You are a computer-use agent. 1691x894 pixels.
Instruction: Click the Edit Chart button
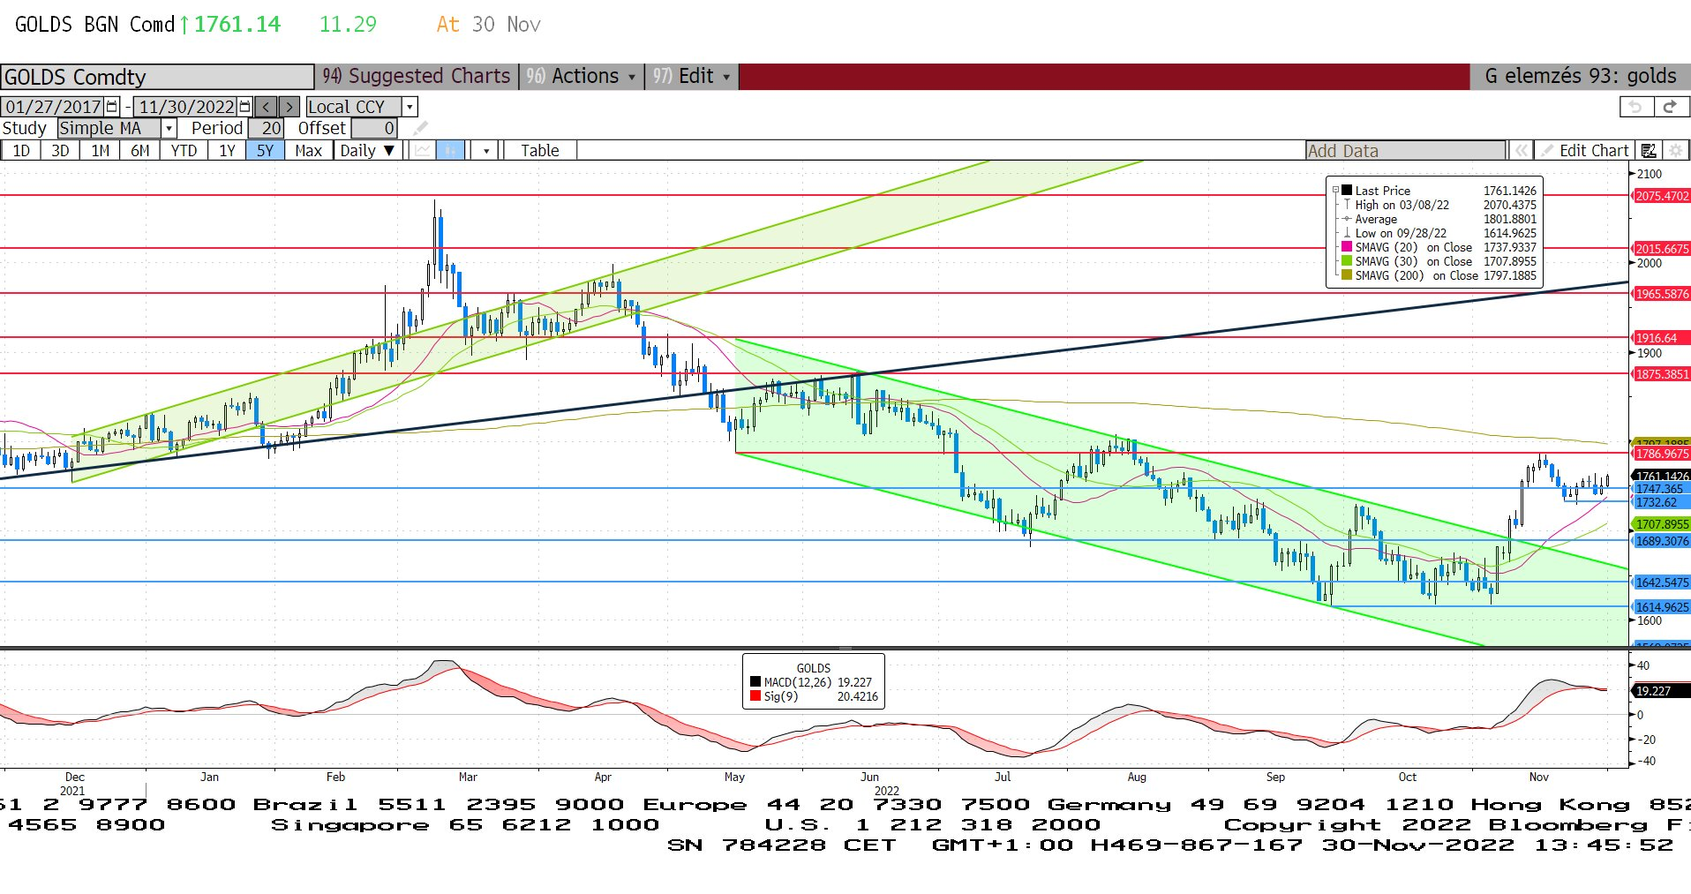[1585, 151]
